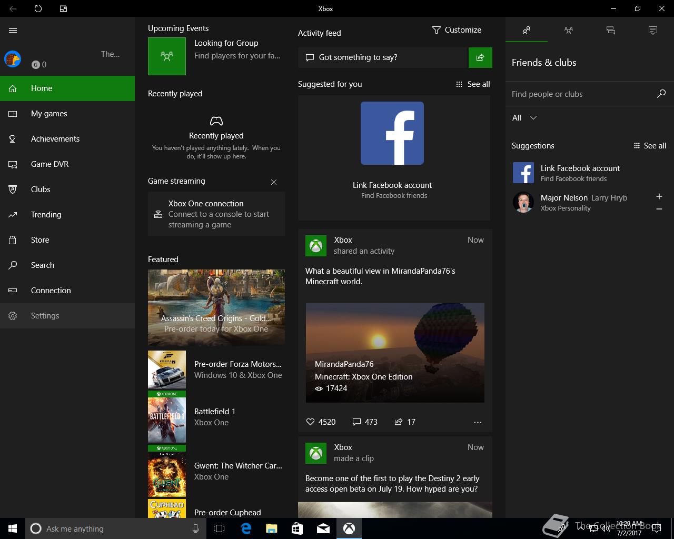Open Trending section

tap(67, 215)
